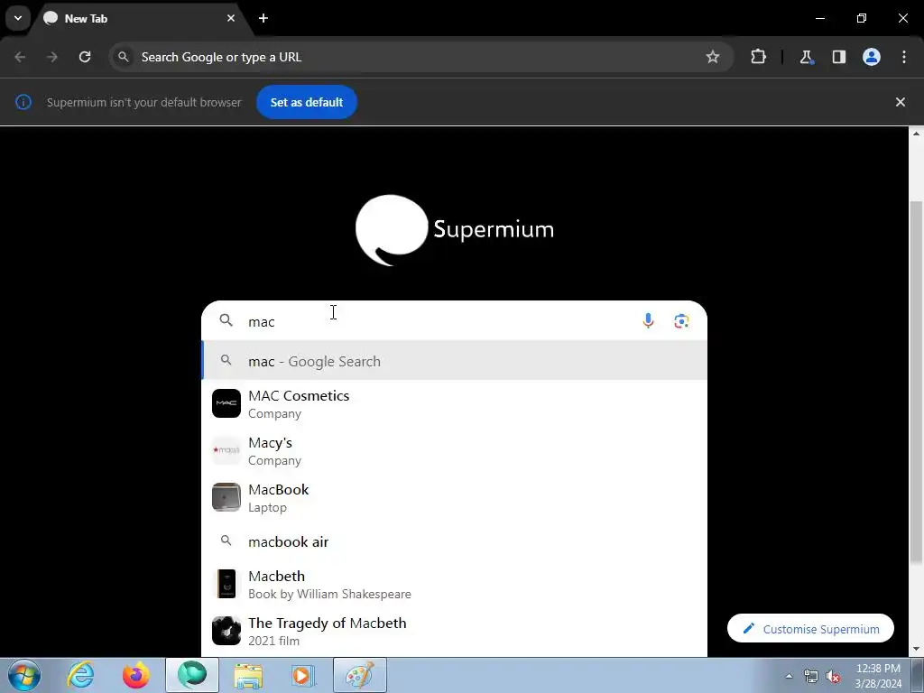Switch to Paint on the taskbar
The width and height of the screenshot is (924, 693).
tap(360, 675)
